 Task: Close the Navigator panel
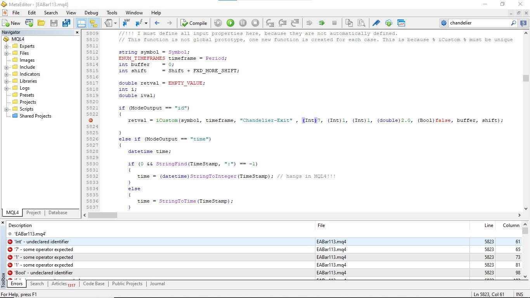coord(77,33)
